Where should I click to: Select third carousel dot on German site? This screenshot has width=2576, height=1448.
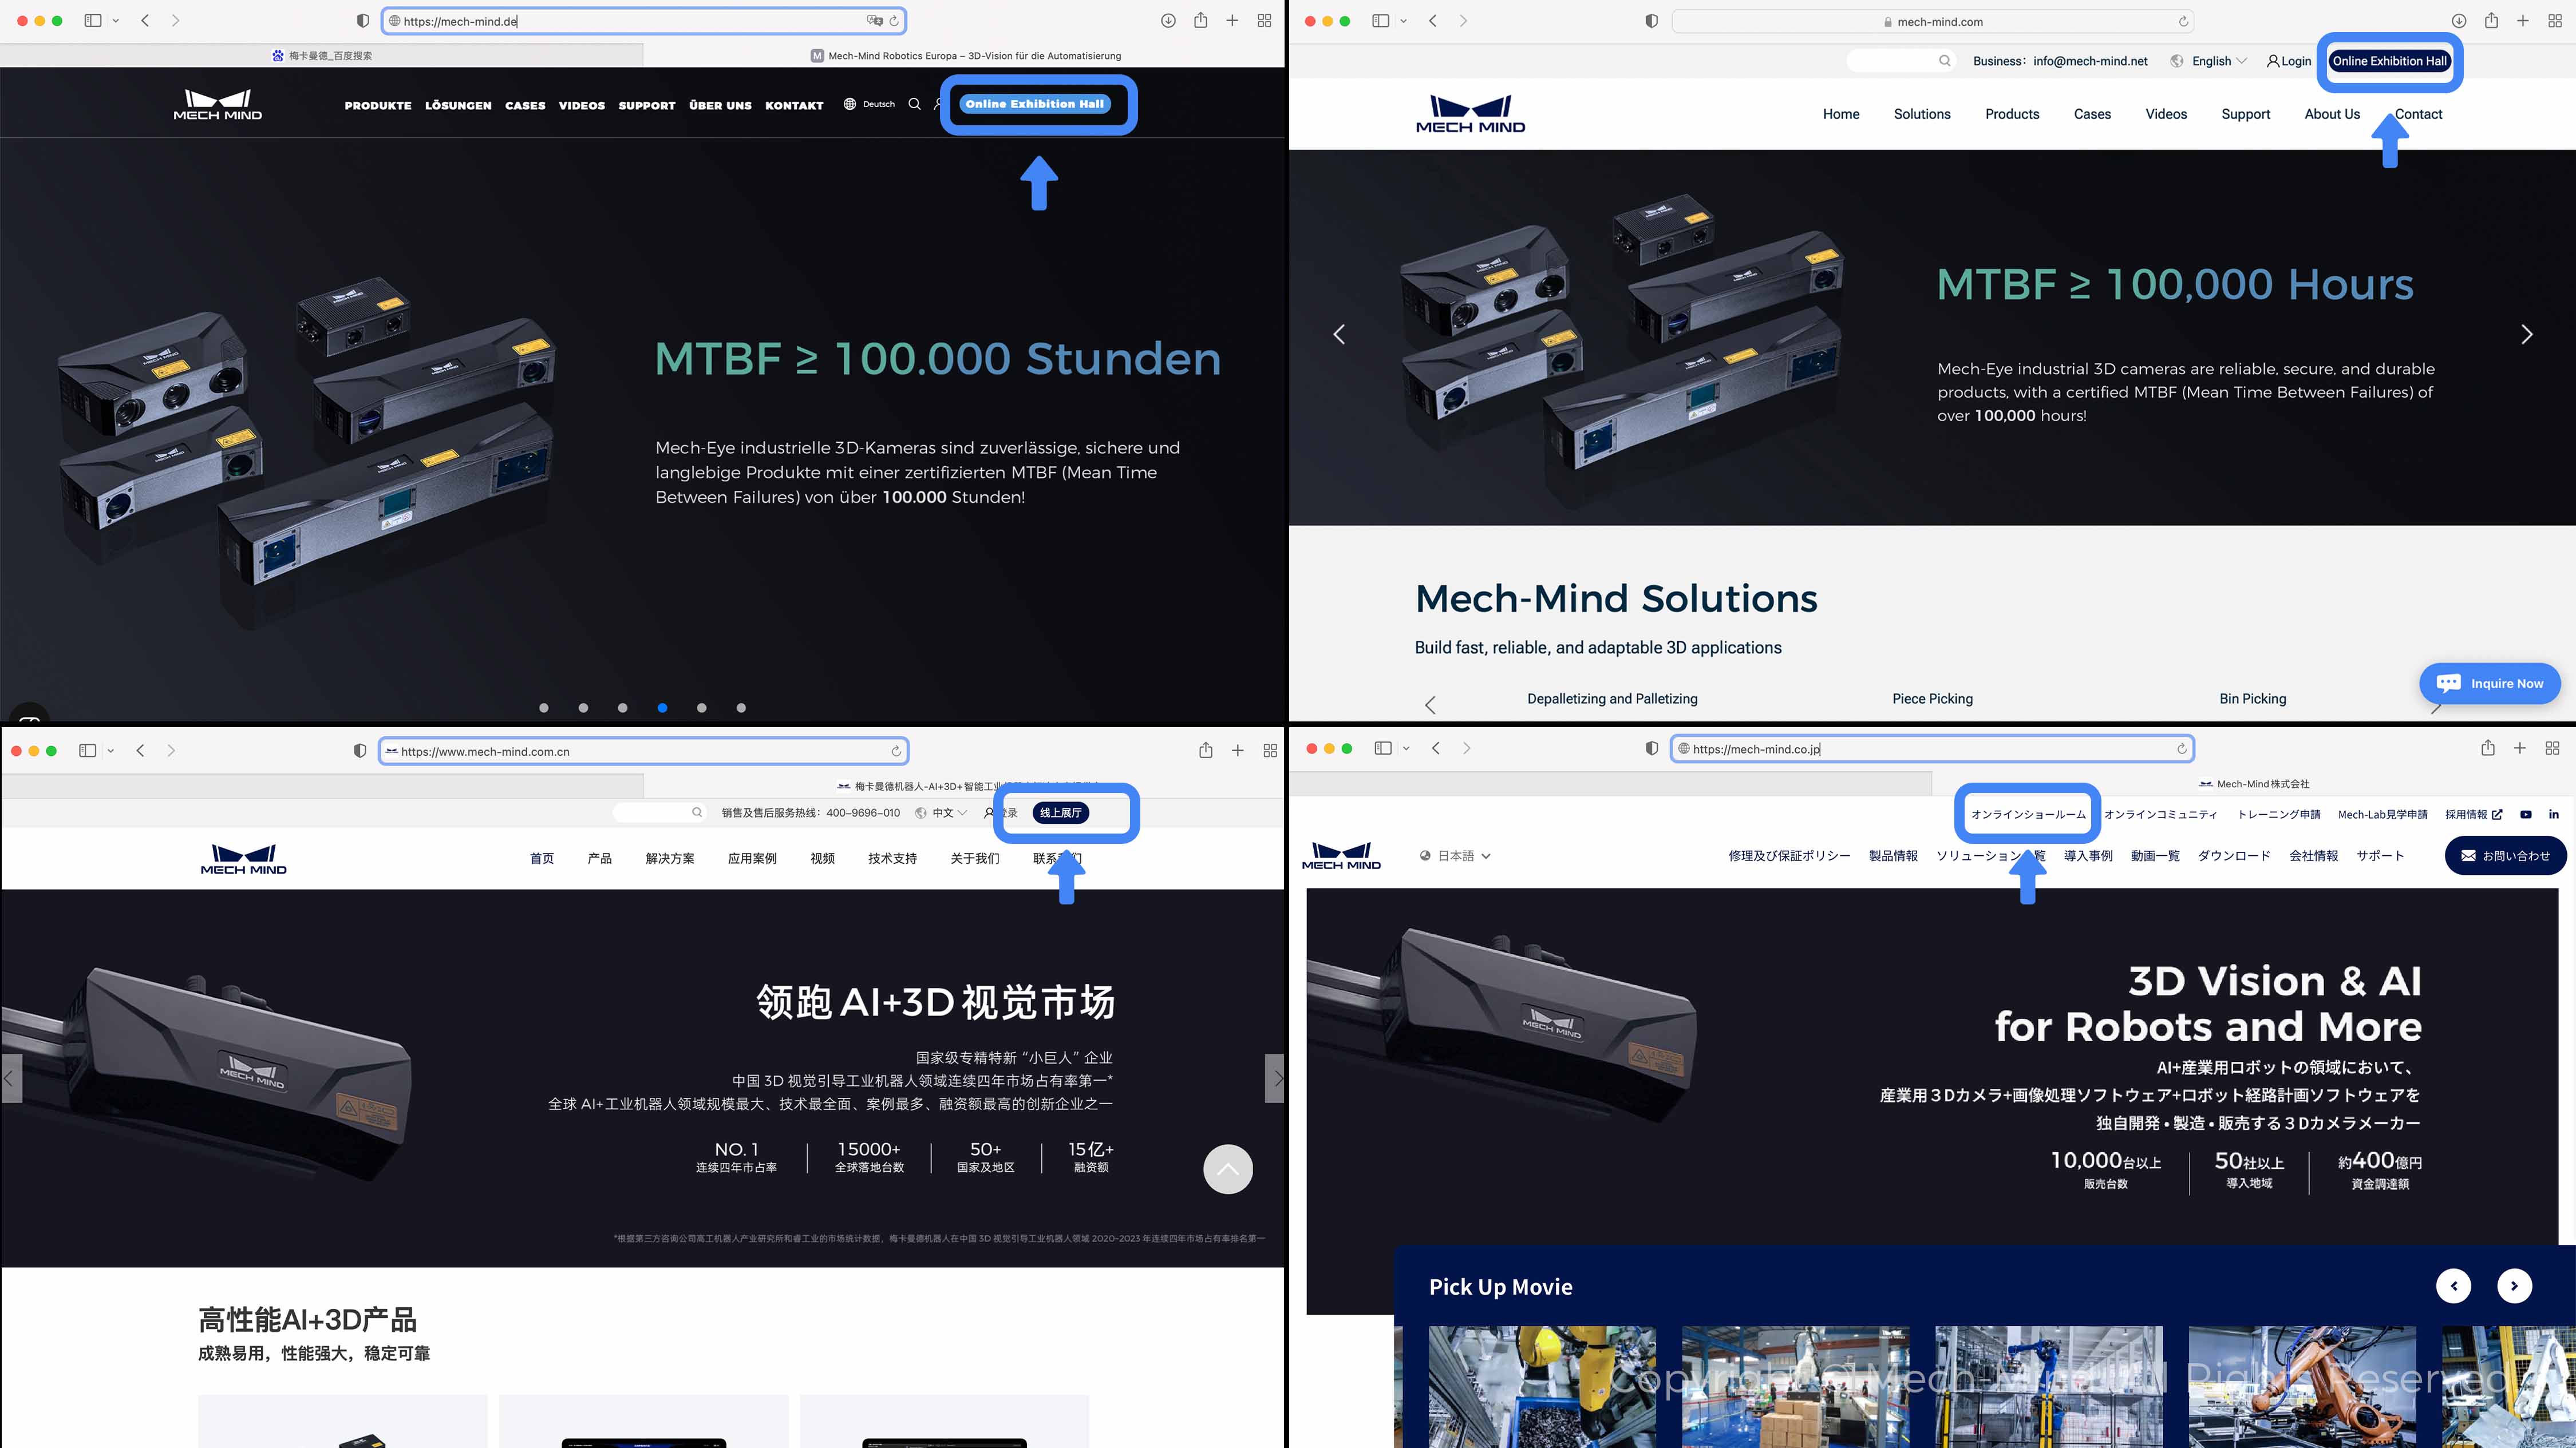622,708
